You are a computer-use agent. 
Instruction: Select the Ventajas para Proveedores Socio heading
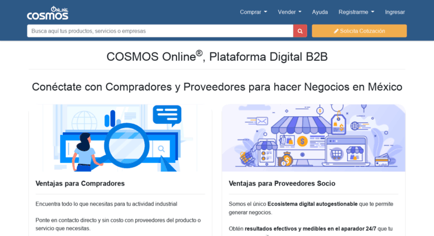click(282, 184)
